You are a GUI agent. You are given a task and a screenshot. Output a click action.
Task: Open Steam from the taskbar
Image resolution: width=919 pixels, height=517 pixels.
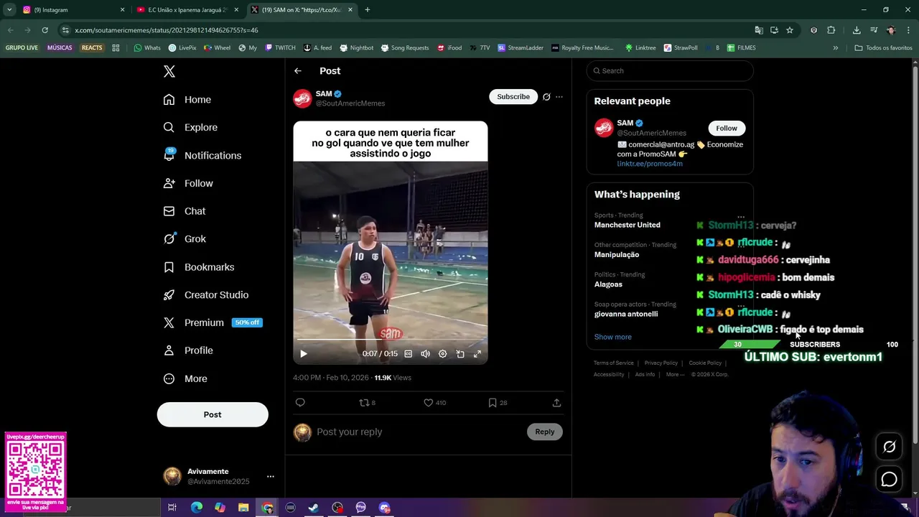click(x=314, y=508)
